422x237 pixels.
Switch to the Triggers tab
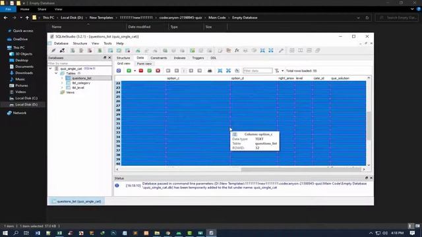click(198, 58)
